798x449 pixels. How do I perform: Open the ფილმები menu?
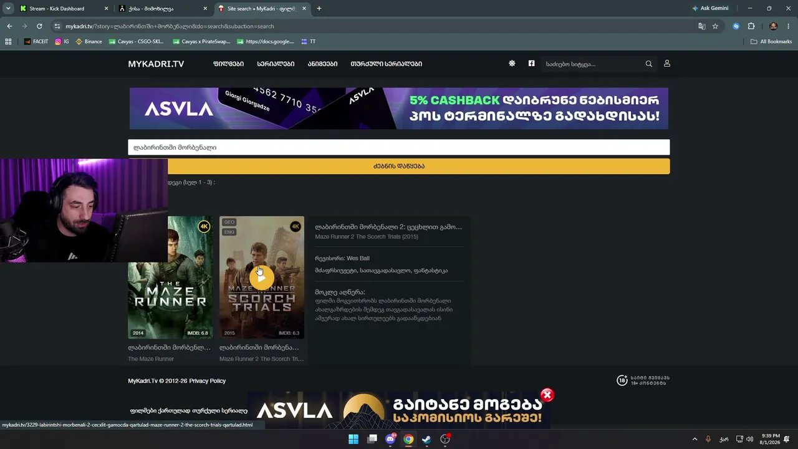click(228, 64)
